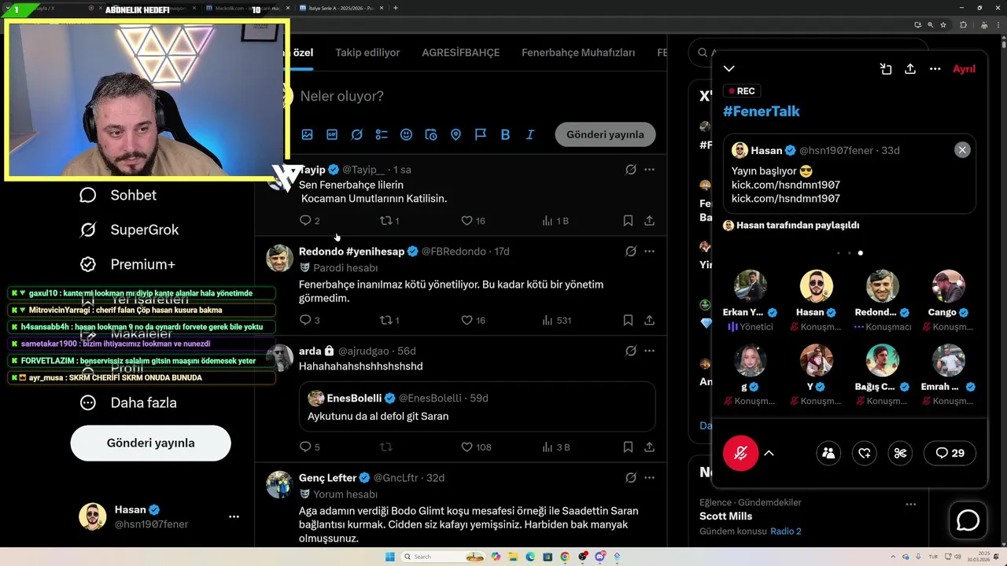Click the grey Gönderi yayınla compose button
This screenshot has height=566, width=1007.
(x=605, y=134)
